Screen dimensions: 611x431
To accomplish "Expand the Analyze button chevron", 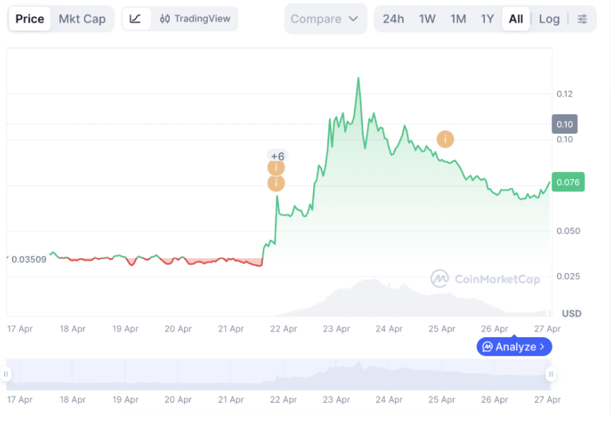I will [541, 346].
